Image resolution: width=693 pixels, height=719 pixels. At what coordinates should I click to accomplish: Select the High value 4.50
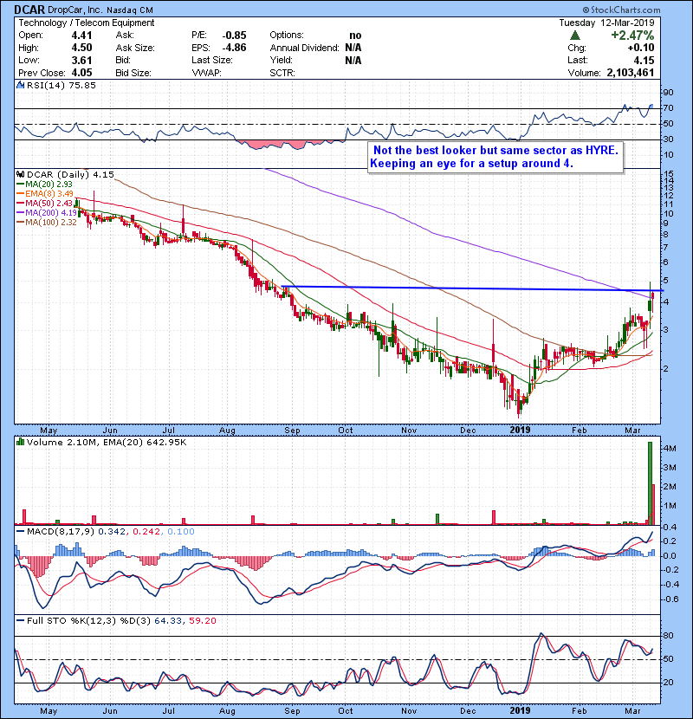(x=81, y=48)
